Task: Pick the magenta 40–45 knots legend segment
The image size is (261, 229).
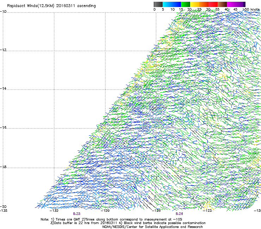Action: [x=231, y=4]
